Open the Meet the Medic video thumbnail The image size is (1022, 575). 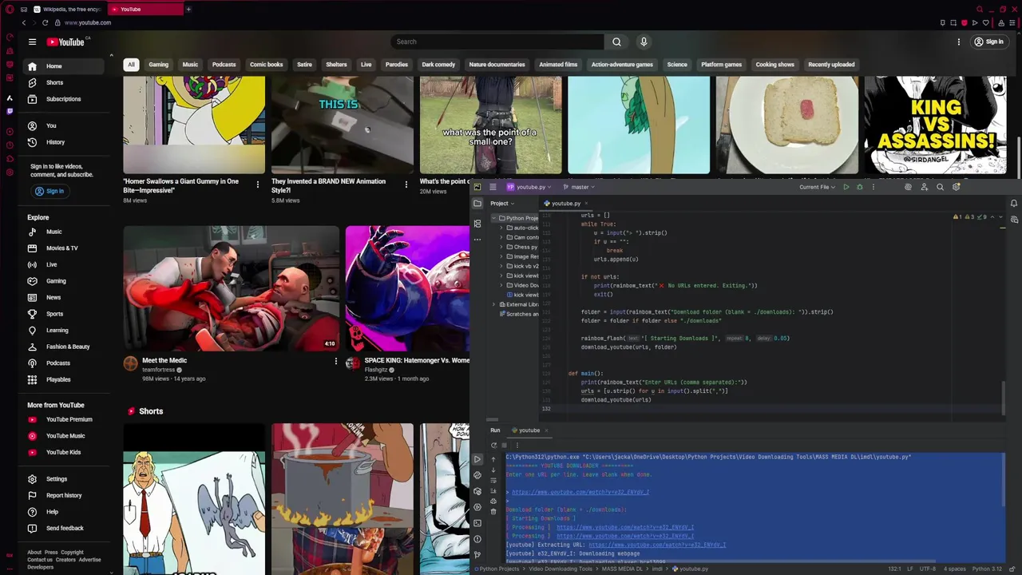231,288
